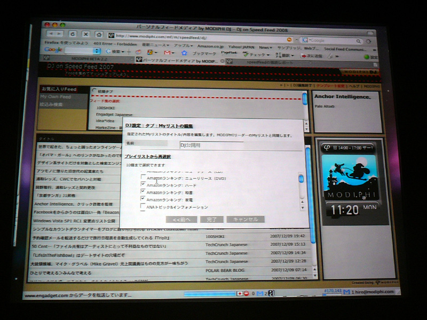Go to the browser home page icon

(99, 34)
